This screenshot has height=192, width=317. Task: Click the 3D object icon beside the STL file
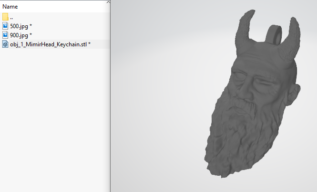pos(5,44)
